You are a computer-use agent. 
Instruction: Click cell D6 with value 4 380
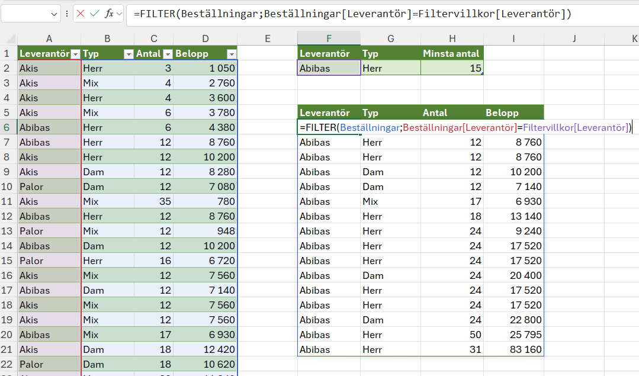pyautogui.click(x=205, y=127)
